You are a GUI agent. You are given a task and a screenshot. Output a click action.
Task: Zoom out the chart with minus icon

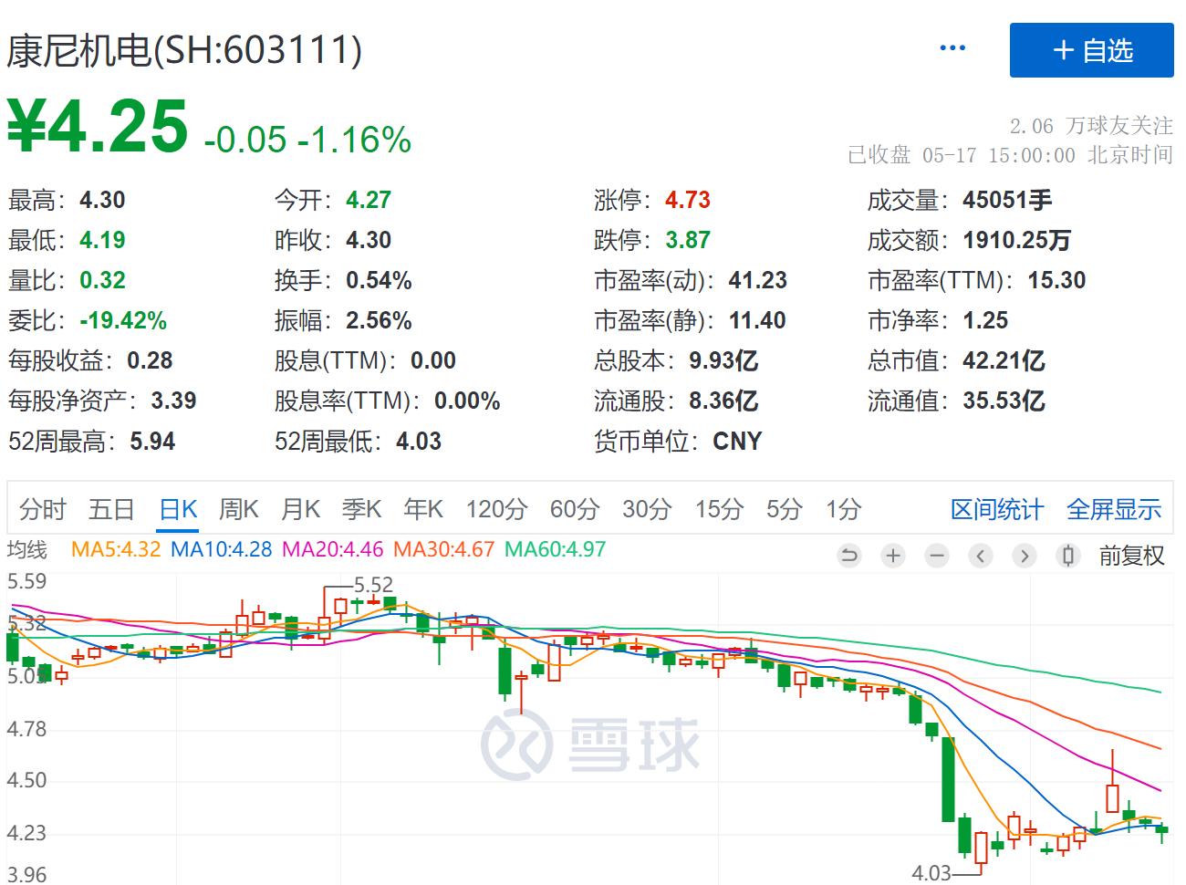click(x=937, y=556)
